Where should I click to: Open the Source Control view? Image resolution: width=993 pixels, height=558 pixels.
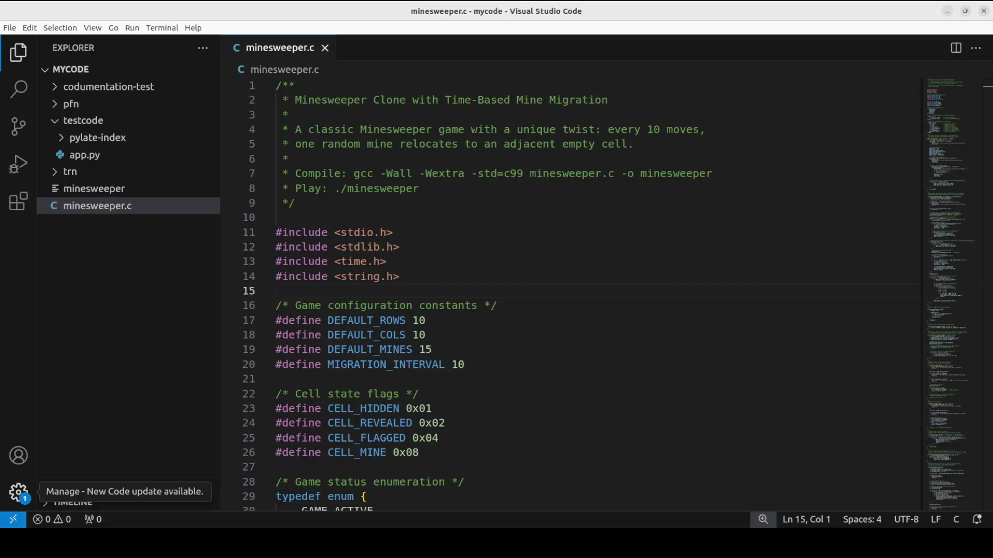point(19,126)
